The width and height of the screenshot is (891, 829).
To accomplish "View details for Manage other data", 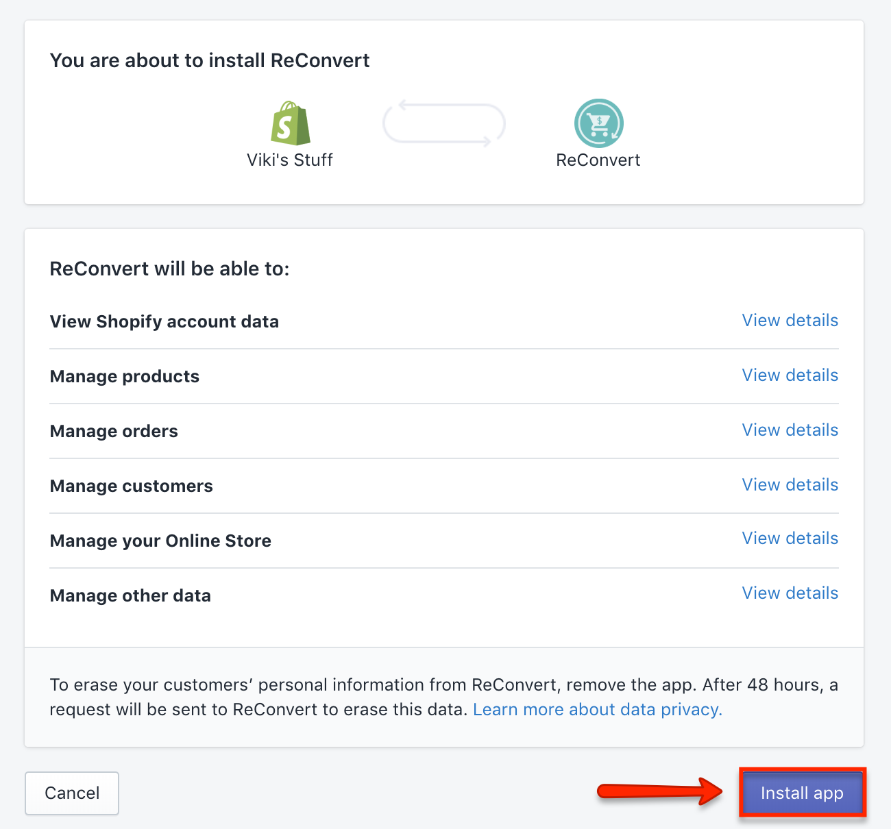I will pos(790,593).
